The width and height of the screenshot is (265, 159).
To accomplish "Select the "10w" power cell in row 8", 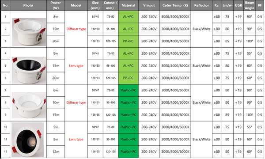I will tap(56, 102).
